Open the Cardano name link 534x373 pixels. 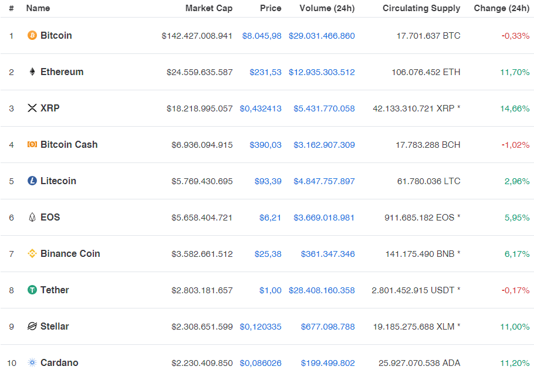[x=59, y=363]
